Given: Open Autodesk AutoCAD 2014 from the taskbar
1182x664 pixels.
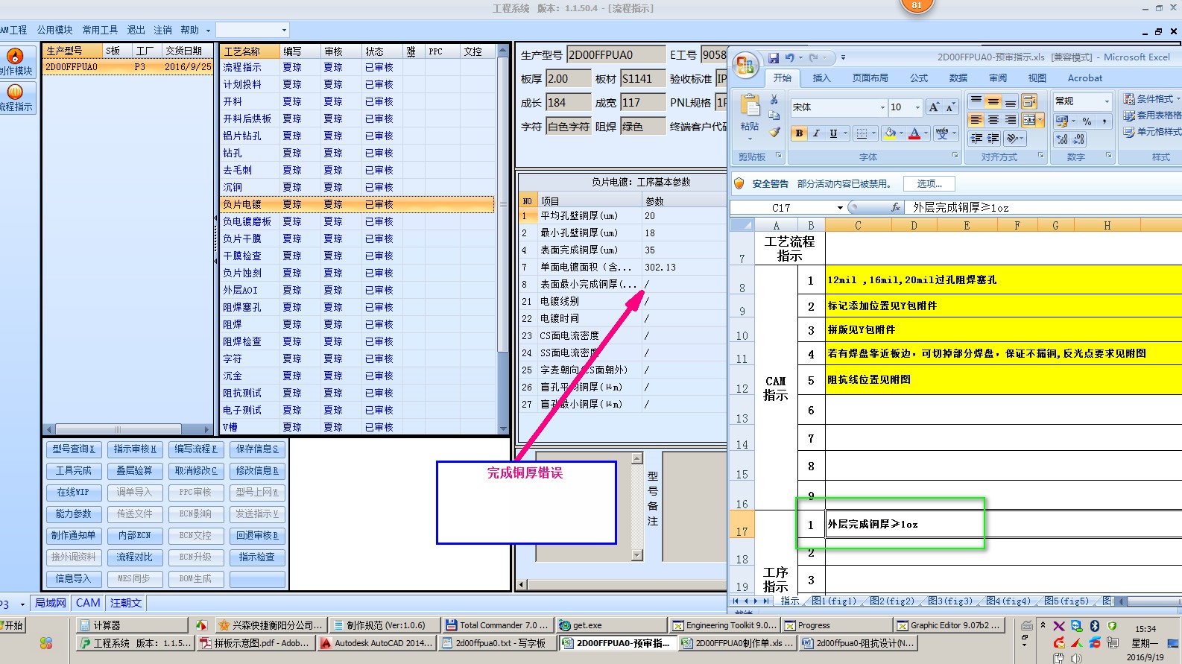Looking at the screenshot, I should pyautogui.click(x=376, y=643).
